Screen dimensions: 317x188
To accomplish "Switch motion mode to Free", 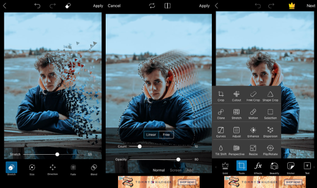I will pos(166,135).
